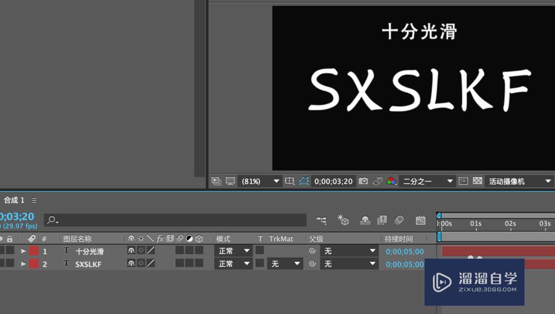Toggle quality slash switch on layer SXSLKF

(x=151, y=263)
